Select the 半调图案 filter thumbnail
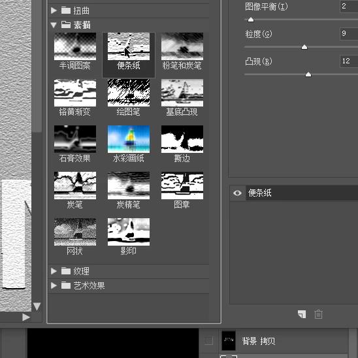The width and height of the screenshot is (358, 358). [x=75, y=46]
